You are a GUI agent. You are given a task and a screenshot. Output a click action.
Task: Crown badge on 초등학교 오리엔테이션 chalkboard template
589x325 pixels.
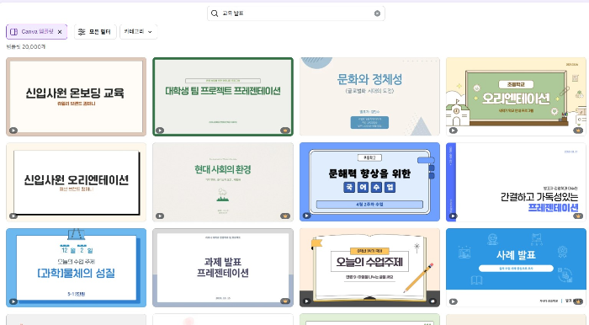pos(578,131)
